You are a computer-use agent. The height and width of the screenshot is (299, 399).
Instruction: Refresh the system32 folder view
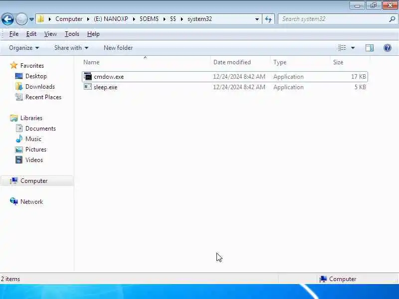point(268,19)
